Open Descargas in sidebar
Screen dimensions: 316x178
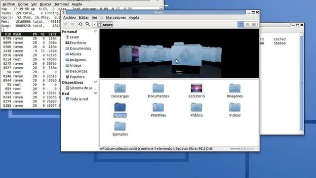pos(77,71)
